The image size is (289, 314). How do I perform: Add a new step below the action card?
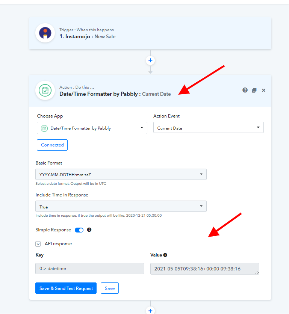click(150, 311)
